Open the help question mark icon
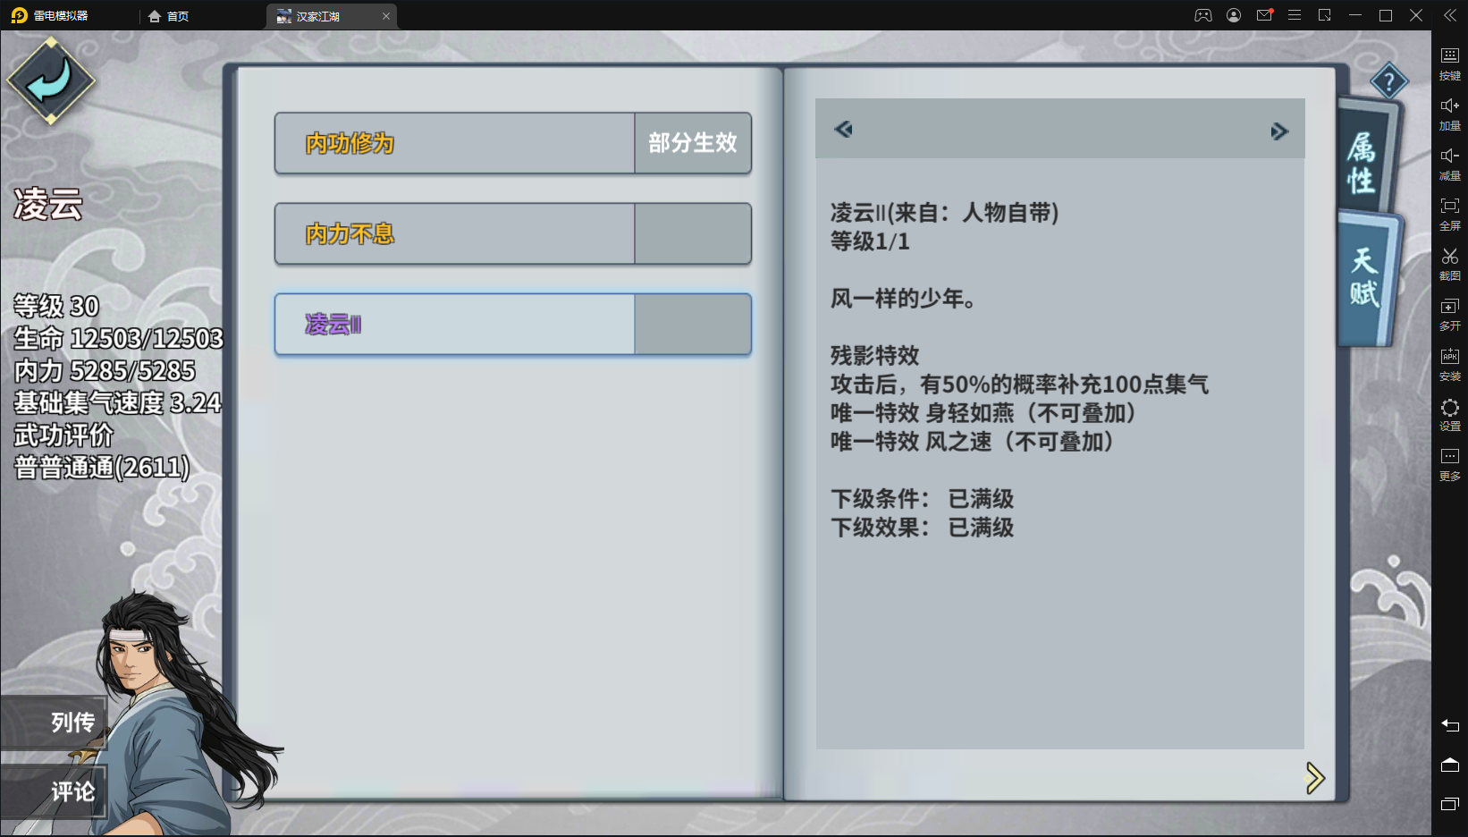Image resolution: width=1468 pixels, height=837 pixels. click(x=1388, y=82)
